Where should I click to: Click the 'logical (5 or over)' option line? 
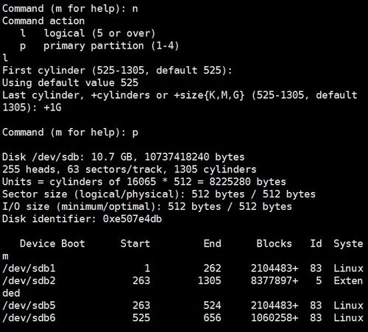click(88, 33)
